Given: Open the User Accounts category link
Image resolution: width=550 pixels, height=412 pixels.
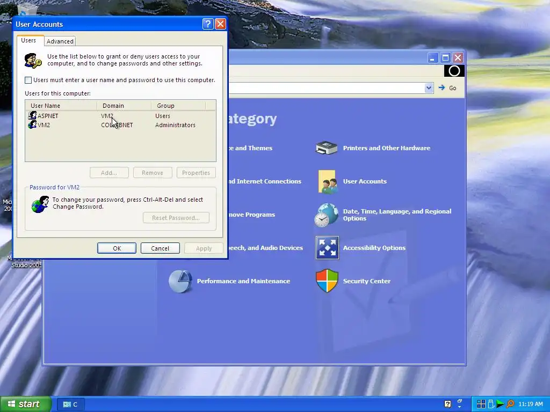Looking at the screenshot, I should 365,181.
